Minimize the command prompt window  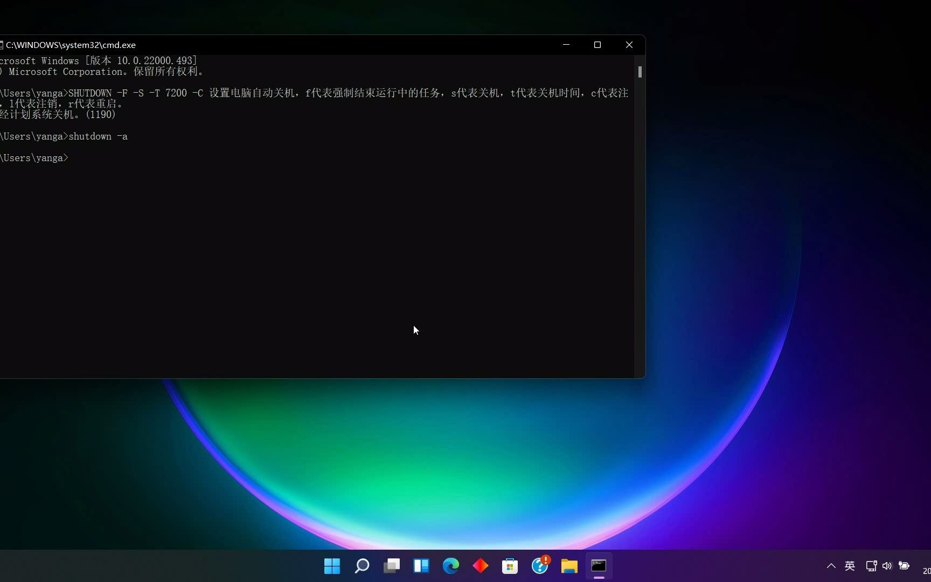(x=566, y=45)
